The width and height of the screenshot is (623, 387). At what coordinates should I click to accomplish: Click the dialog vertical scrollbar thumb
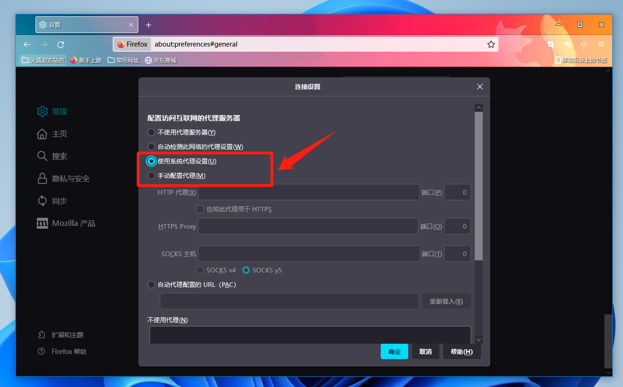(479, 186)
